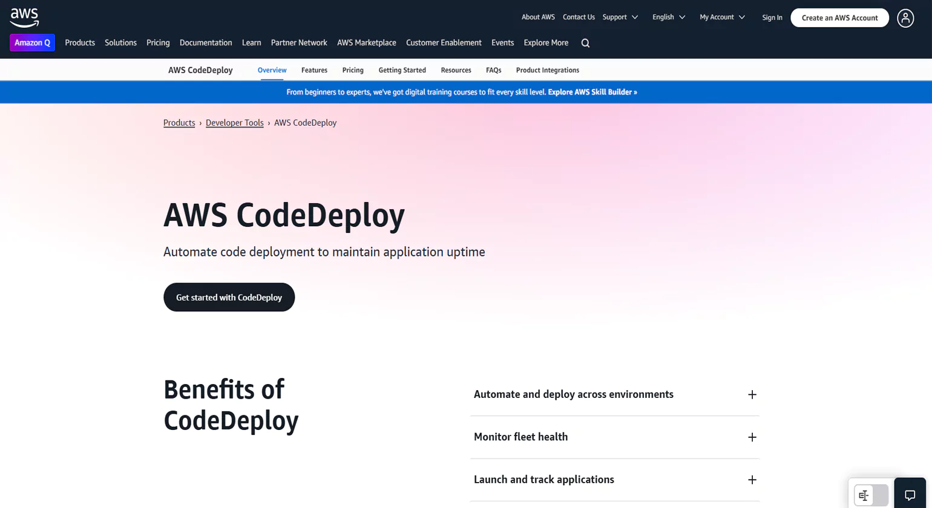The image size is (932, 508).
Task: Click Create an AWS Account
Action: coord(839,18)
